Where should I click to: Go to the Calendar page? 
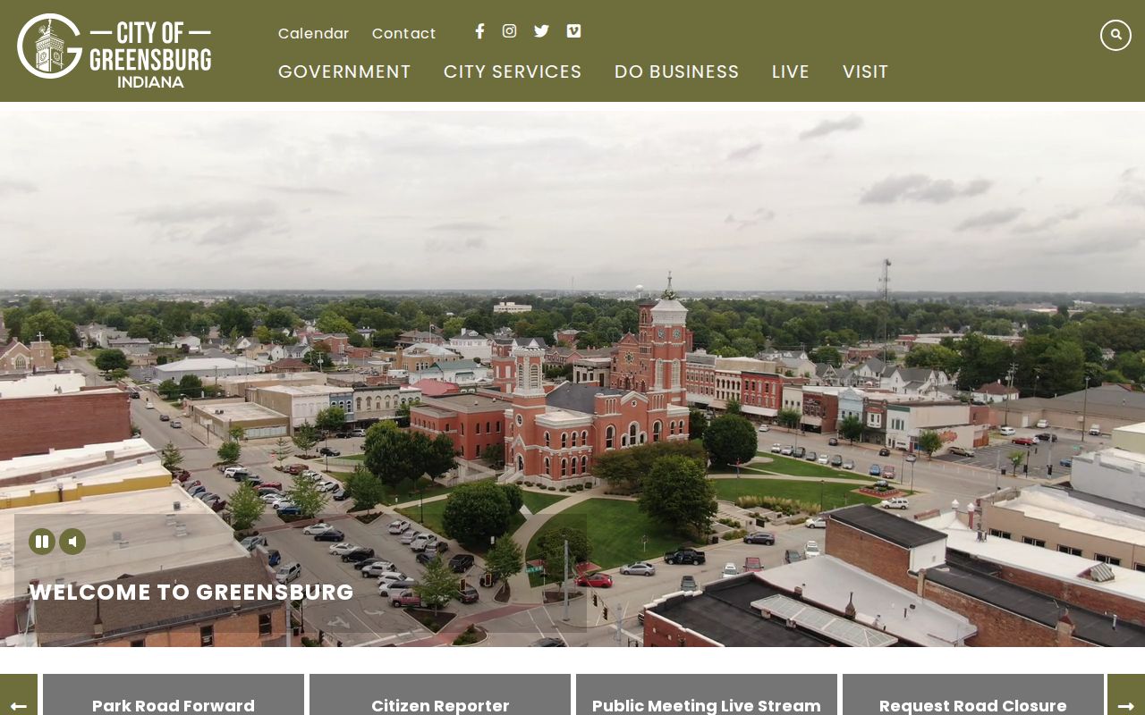[x=314, y=33]
